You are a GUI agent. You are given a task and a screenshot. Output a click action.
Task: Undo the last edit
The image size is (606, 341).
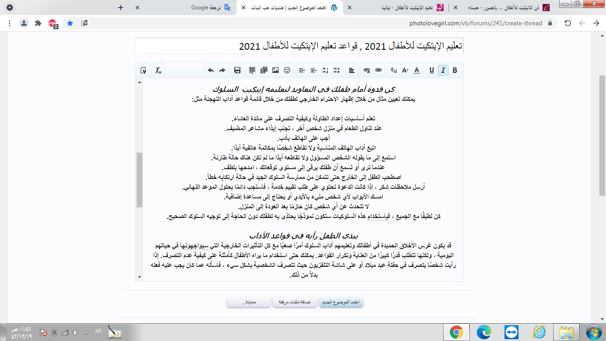coord(211,70)
